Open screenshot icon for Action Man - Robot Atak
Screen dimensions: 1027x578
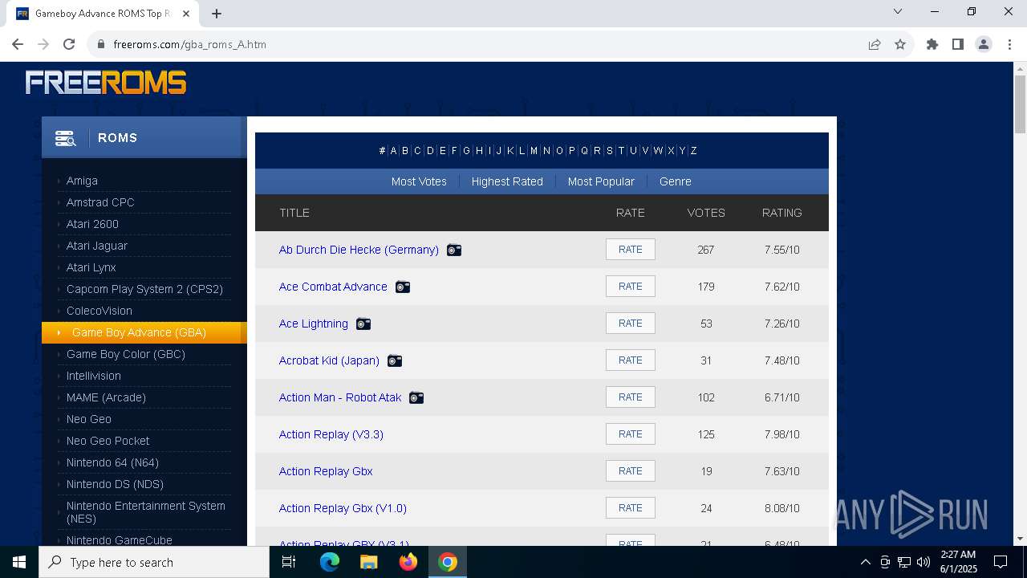416,397
